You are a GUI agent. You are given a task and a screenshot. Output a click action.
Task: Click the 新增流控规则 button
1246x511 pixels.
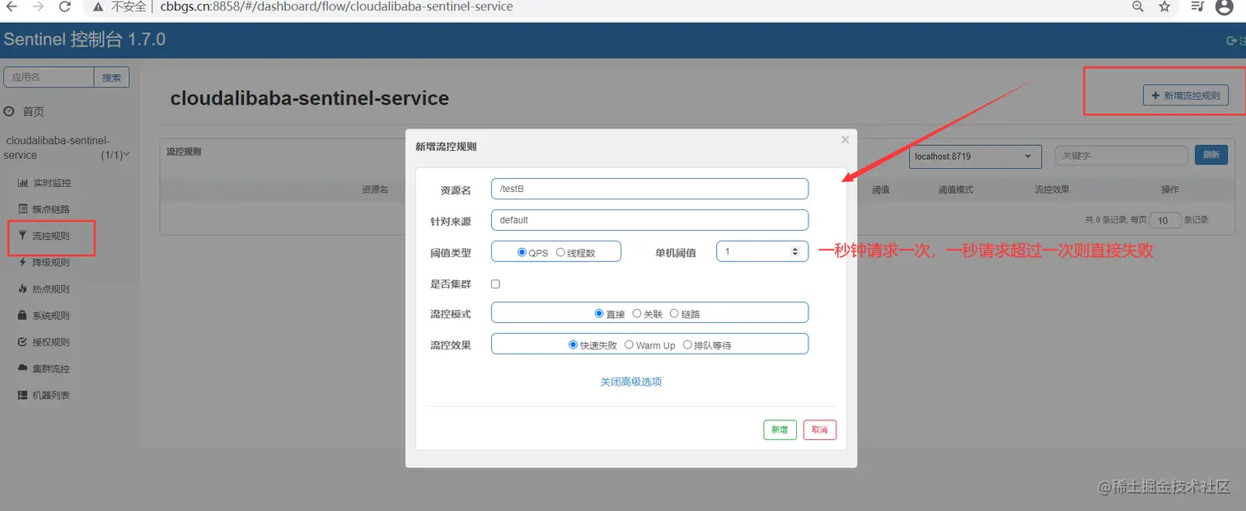(1185, 96)
